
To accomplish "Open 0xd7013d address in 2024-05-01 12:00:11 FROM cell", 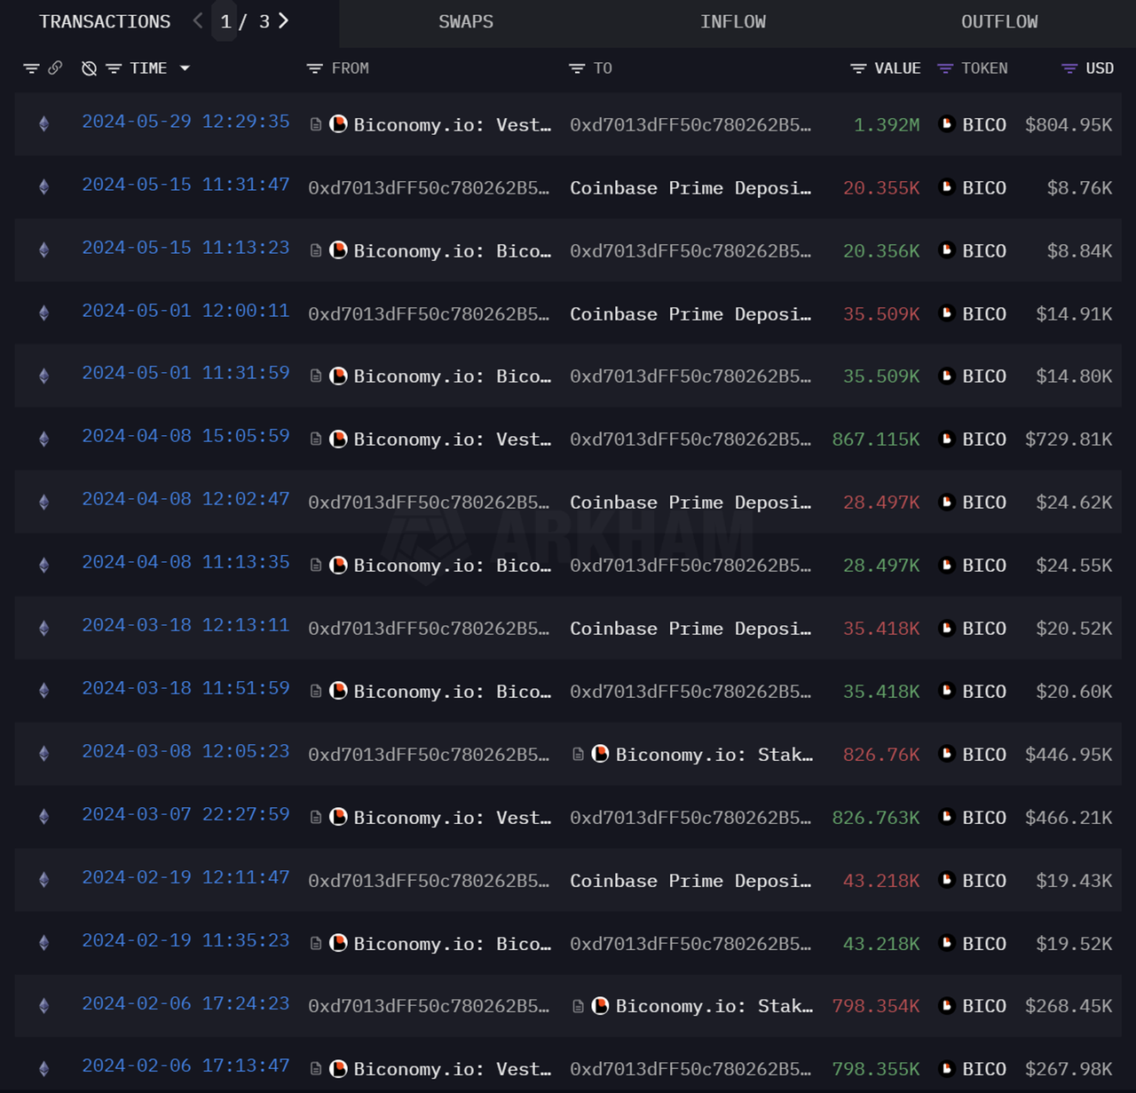I will (x=429, y=314).
